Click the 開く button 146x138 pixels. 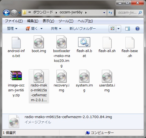[x=32, y=28]
